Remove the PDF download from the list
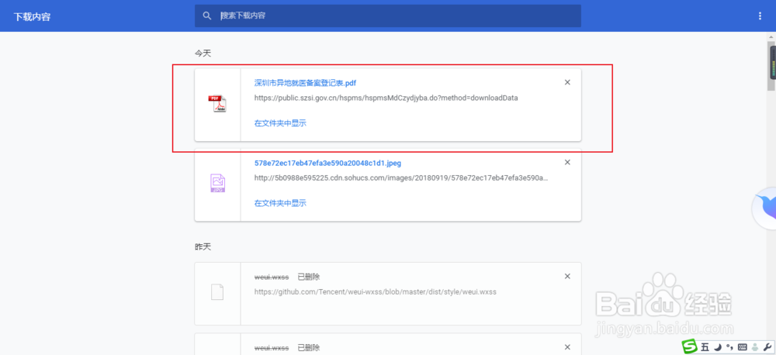Image resolution: width=776 pixels, height=355 pixels. click(568, 82)
